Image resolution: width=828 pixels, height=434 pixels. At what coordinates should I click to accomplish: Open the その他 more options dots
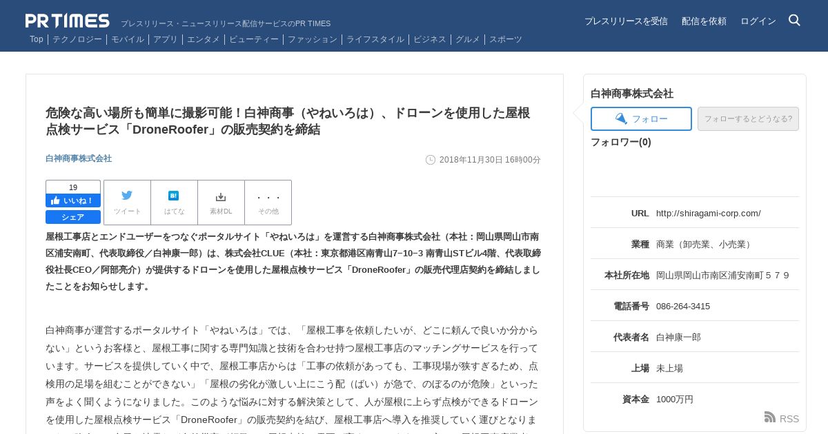(268, 197)
